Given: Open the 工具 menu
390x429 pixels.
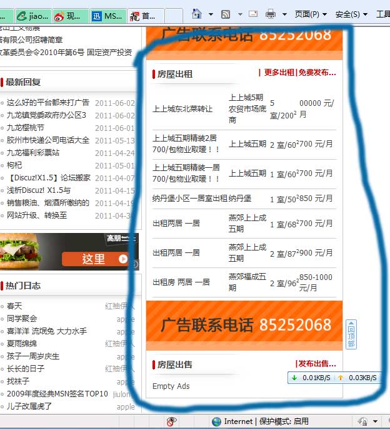Looking at the screenshot, I should pos(383,14).
